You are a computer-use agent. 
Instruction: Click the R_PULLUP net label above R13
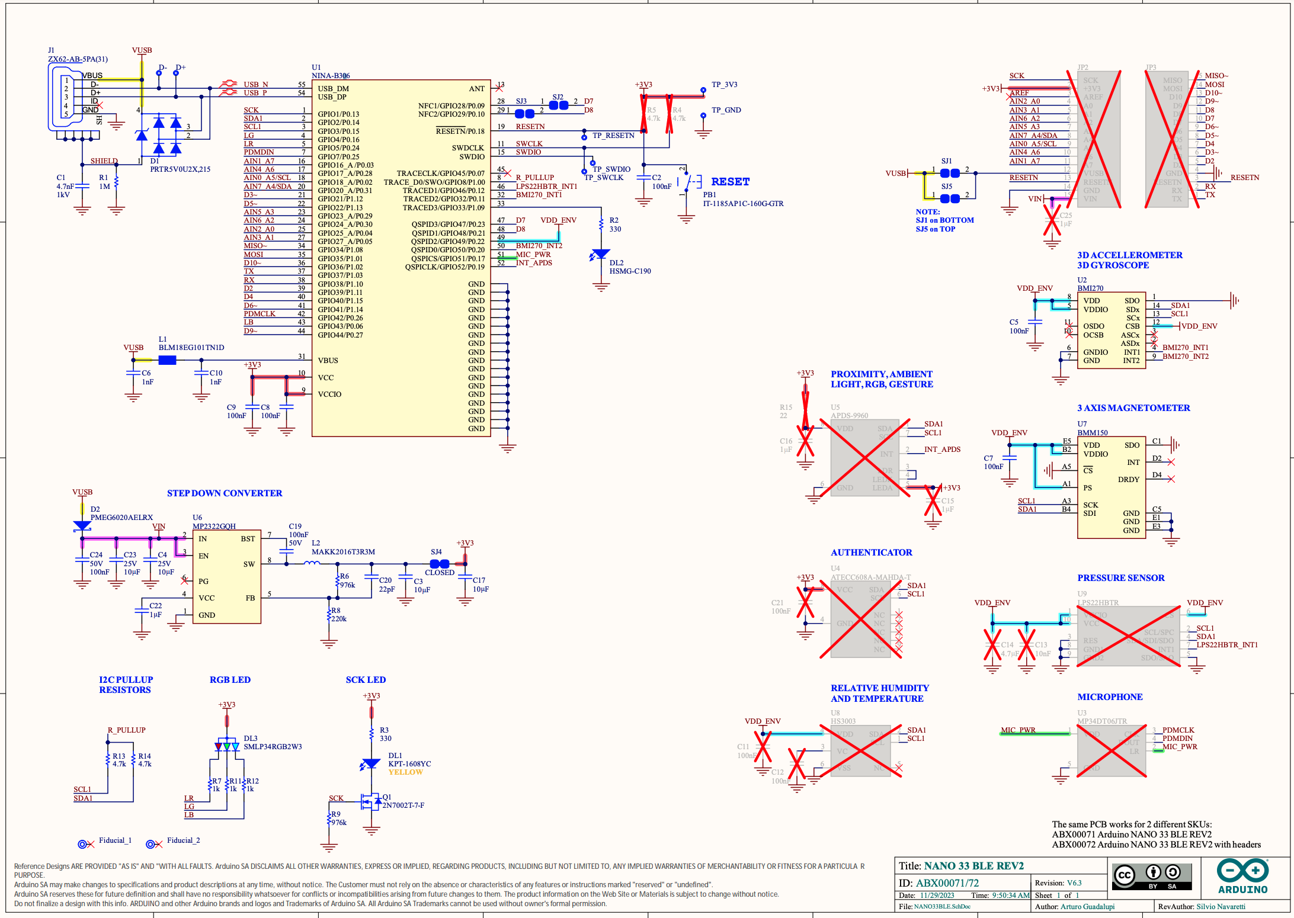126,730
